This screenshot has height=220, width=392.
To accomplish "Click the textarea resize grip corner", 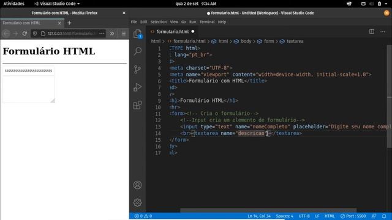I will [x=53, y=100].
